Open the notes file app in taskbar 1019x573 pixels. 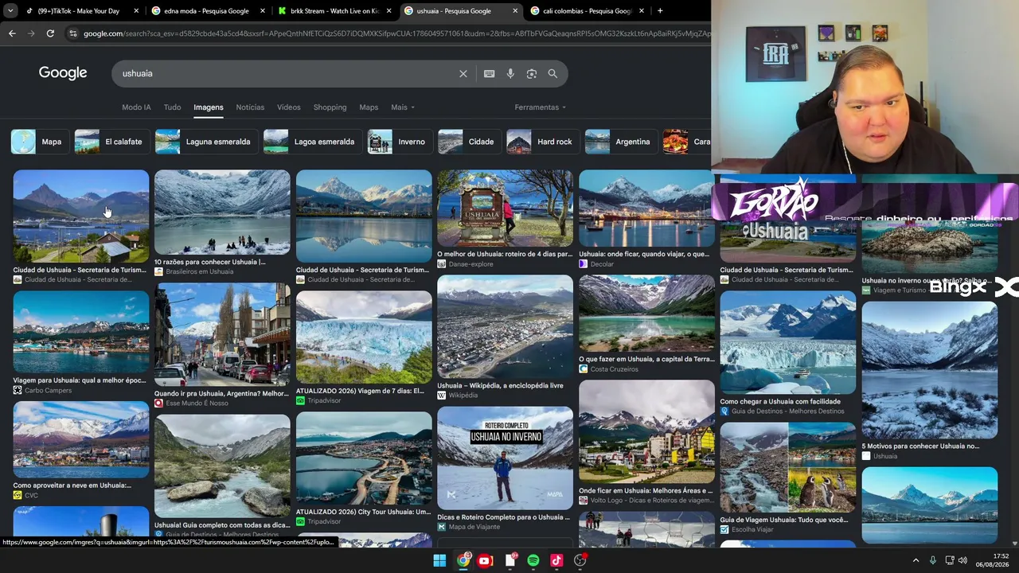(x=510, y=561)
